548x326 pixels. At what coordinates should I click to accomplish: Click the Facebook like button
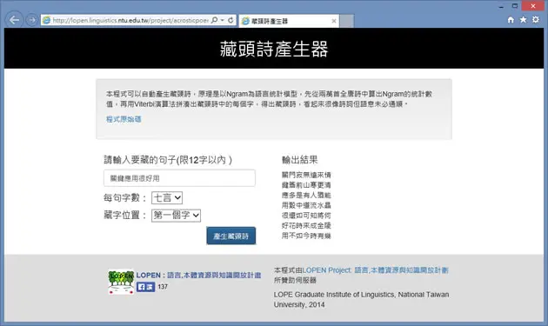[146, 287]
